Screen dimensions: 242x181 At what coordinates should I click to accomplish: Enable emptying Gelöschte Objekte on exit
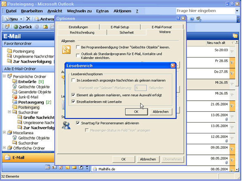tap(78, 47)
